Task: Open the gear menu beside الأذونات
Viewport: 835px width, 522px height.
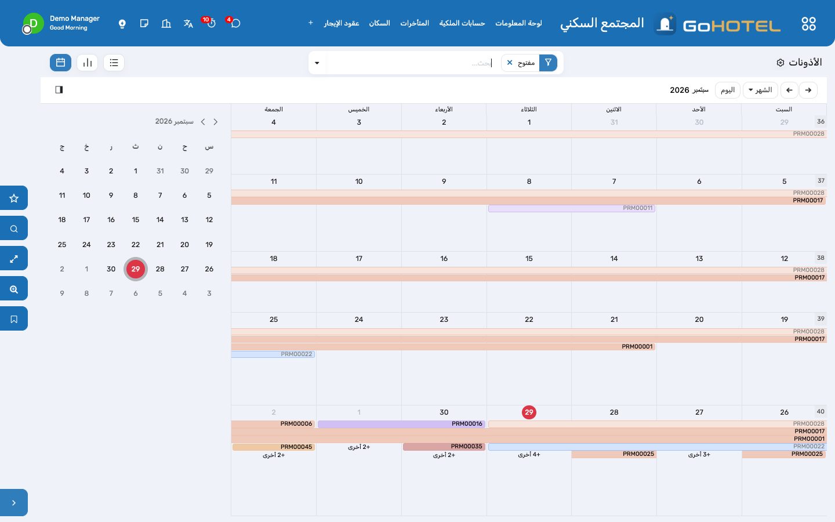Action: [780, 63]
